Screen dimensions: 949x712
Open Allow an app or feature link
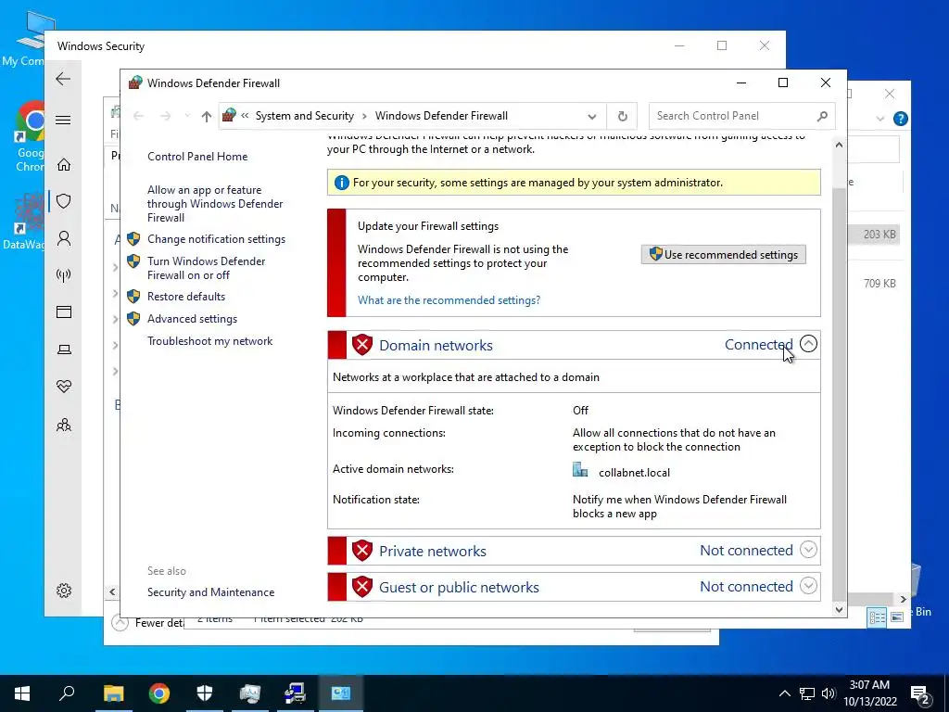coord(215,203)
